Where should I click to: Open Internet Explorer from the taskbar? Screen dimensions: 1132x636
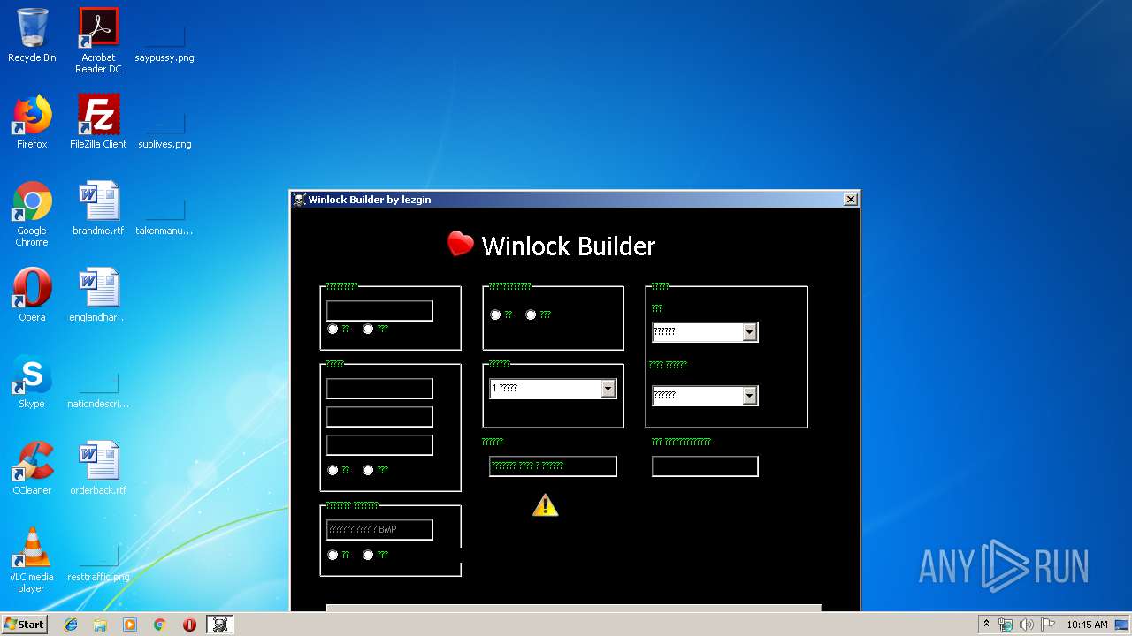pyautogui.click(x=71, y=625)
